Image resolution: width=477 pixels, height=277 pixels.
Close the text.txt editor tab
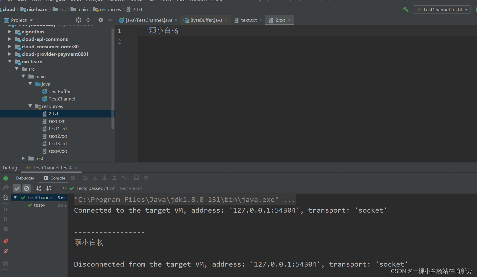261,20
